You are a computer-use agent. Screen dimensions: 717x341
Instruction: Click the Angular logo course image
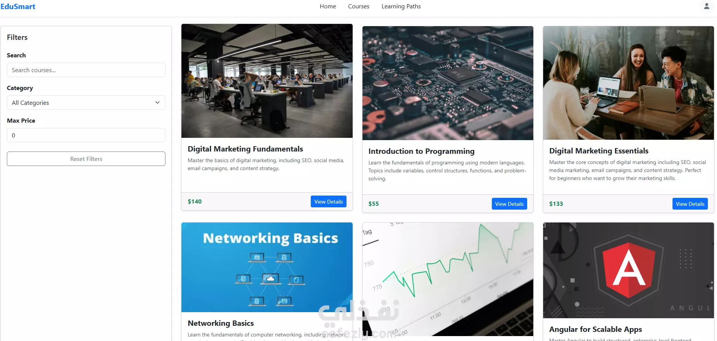point(628,270)
